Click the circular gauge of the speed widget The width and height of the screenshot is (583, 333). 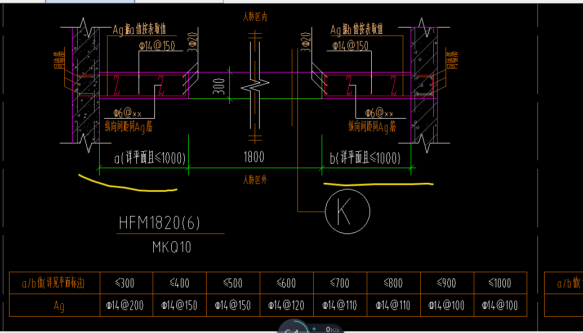(293, 327)
